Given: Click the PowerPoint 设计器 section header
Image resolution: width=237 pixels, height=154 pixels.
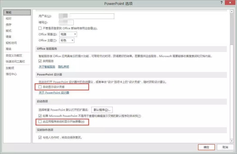Looking at the screenshot, I should click(131, 75).
